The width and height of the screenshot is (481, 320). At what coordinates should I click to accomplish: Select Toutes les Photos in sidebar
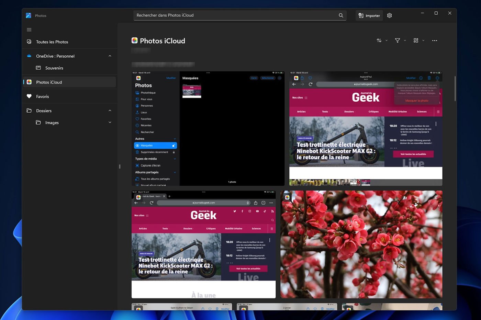click(69, 42)
